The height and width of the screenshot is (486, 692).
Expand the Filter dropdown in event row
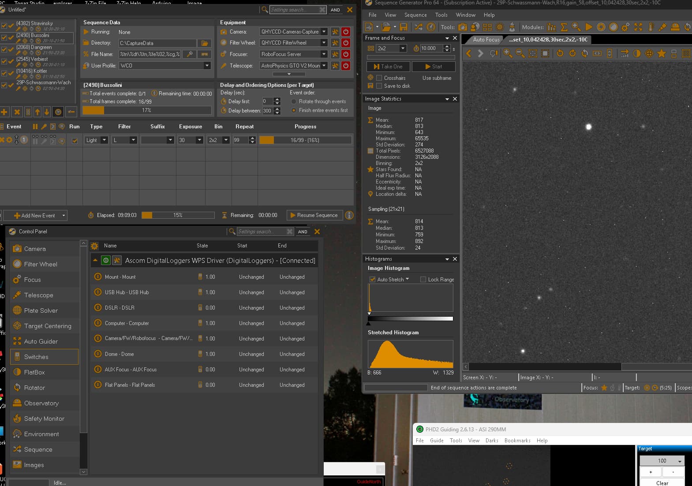coord(133,140)
